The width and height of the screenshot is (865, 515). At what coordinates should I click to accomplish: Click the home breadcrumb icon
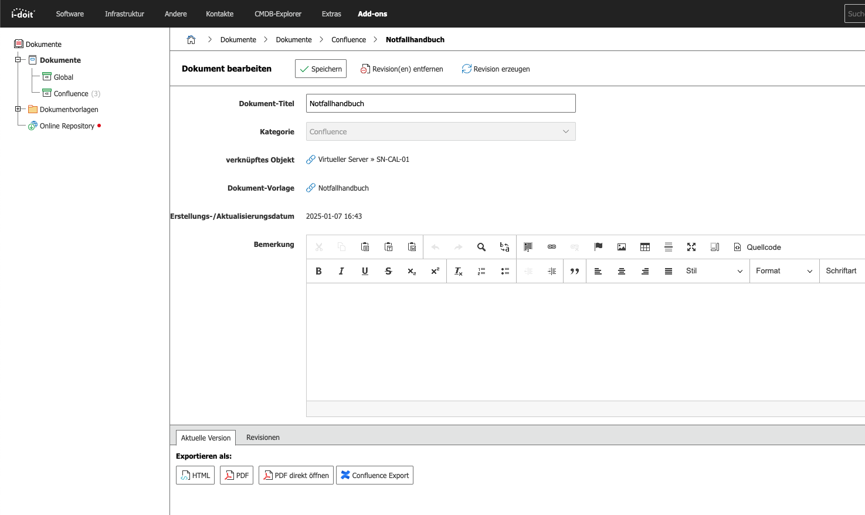point(191,40)
